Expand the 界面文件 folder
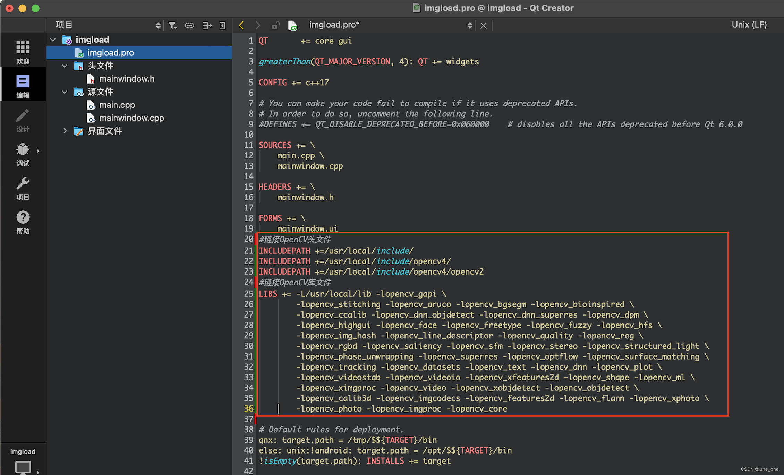Image resolution: width=784 pixels, height=475 pixels. (65, 131)
